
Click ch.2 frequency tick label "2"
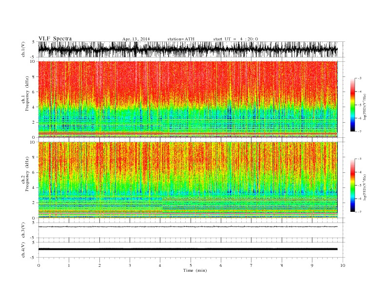pos(34,203)
